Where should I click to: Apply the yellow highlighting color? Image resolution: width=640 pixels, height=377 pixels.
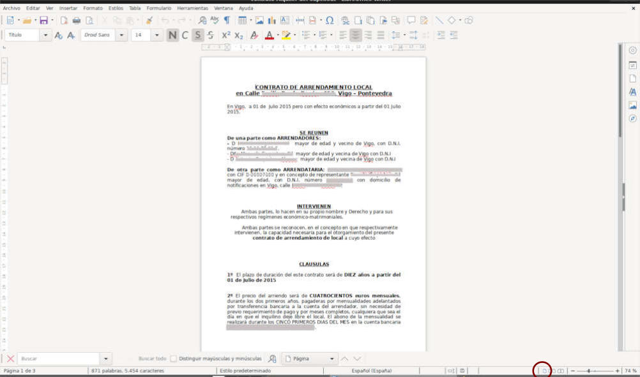pyautogui.click(x=286, y=36)
